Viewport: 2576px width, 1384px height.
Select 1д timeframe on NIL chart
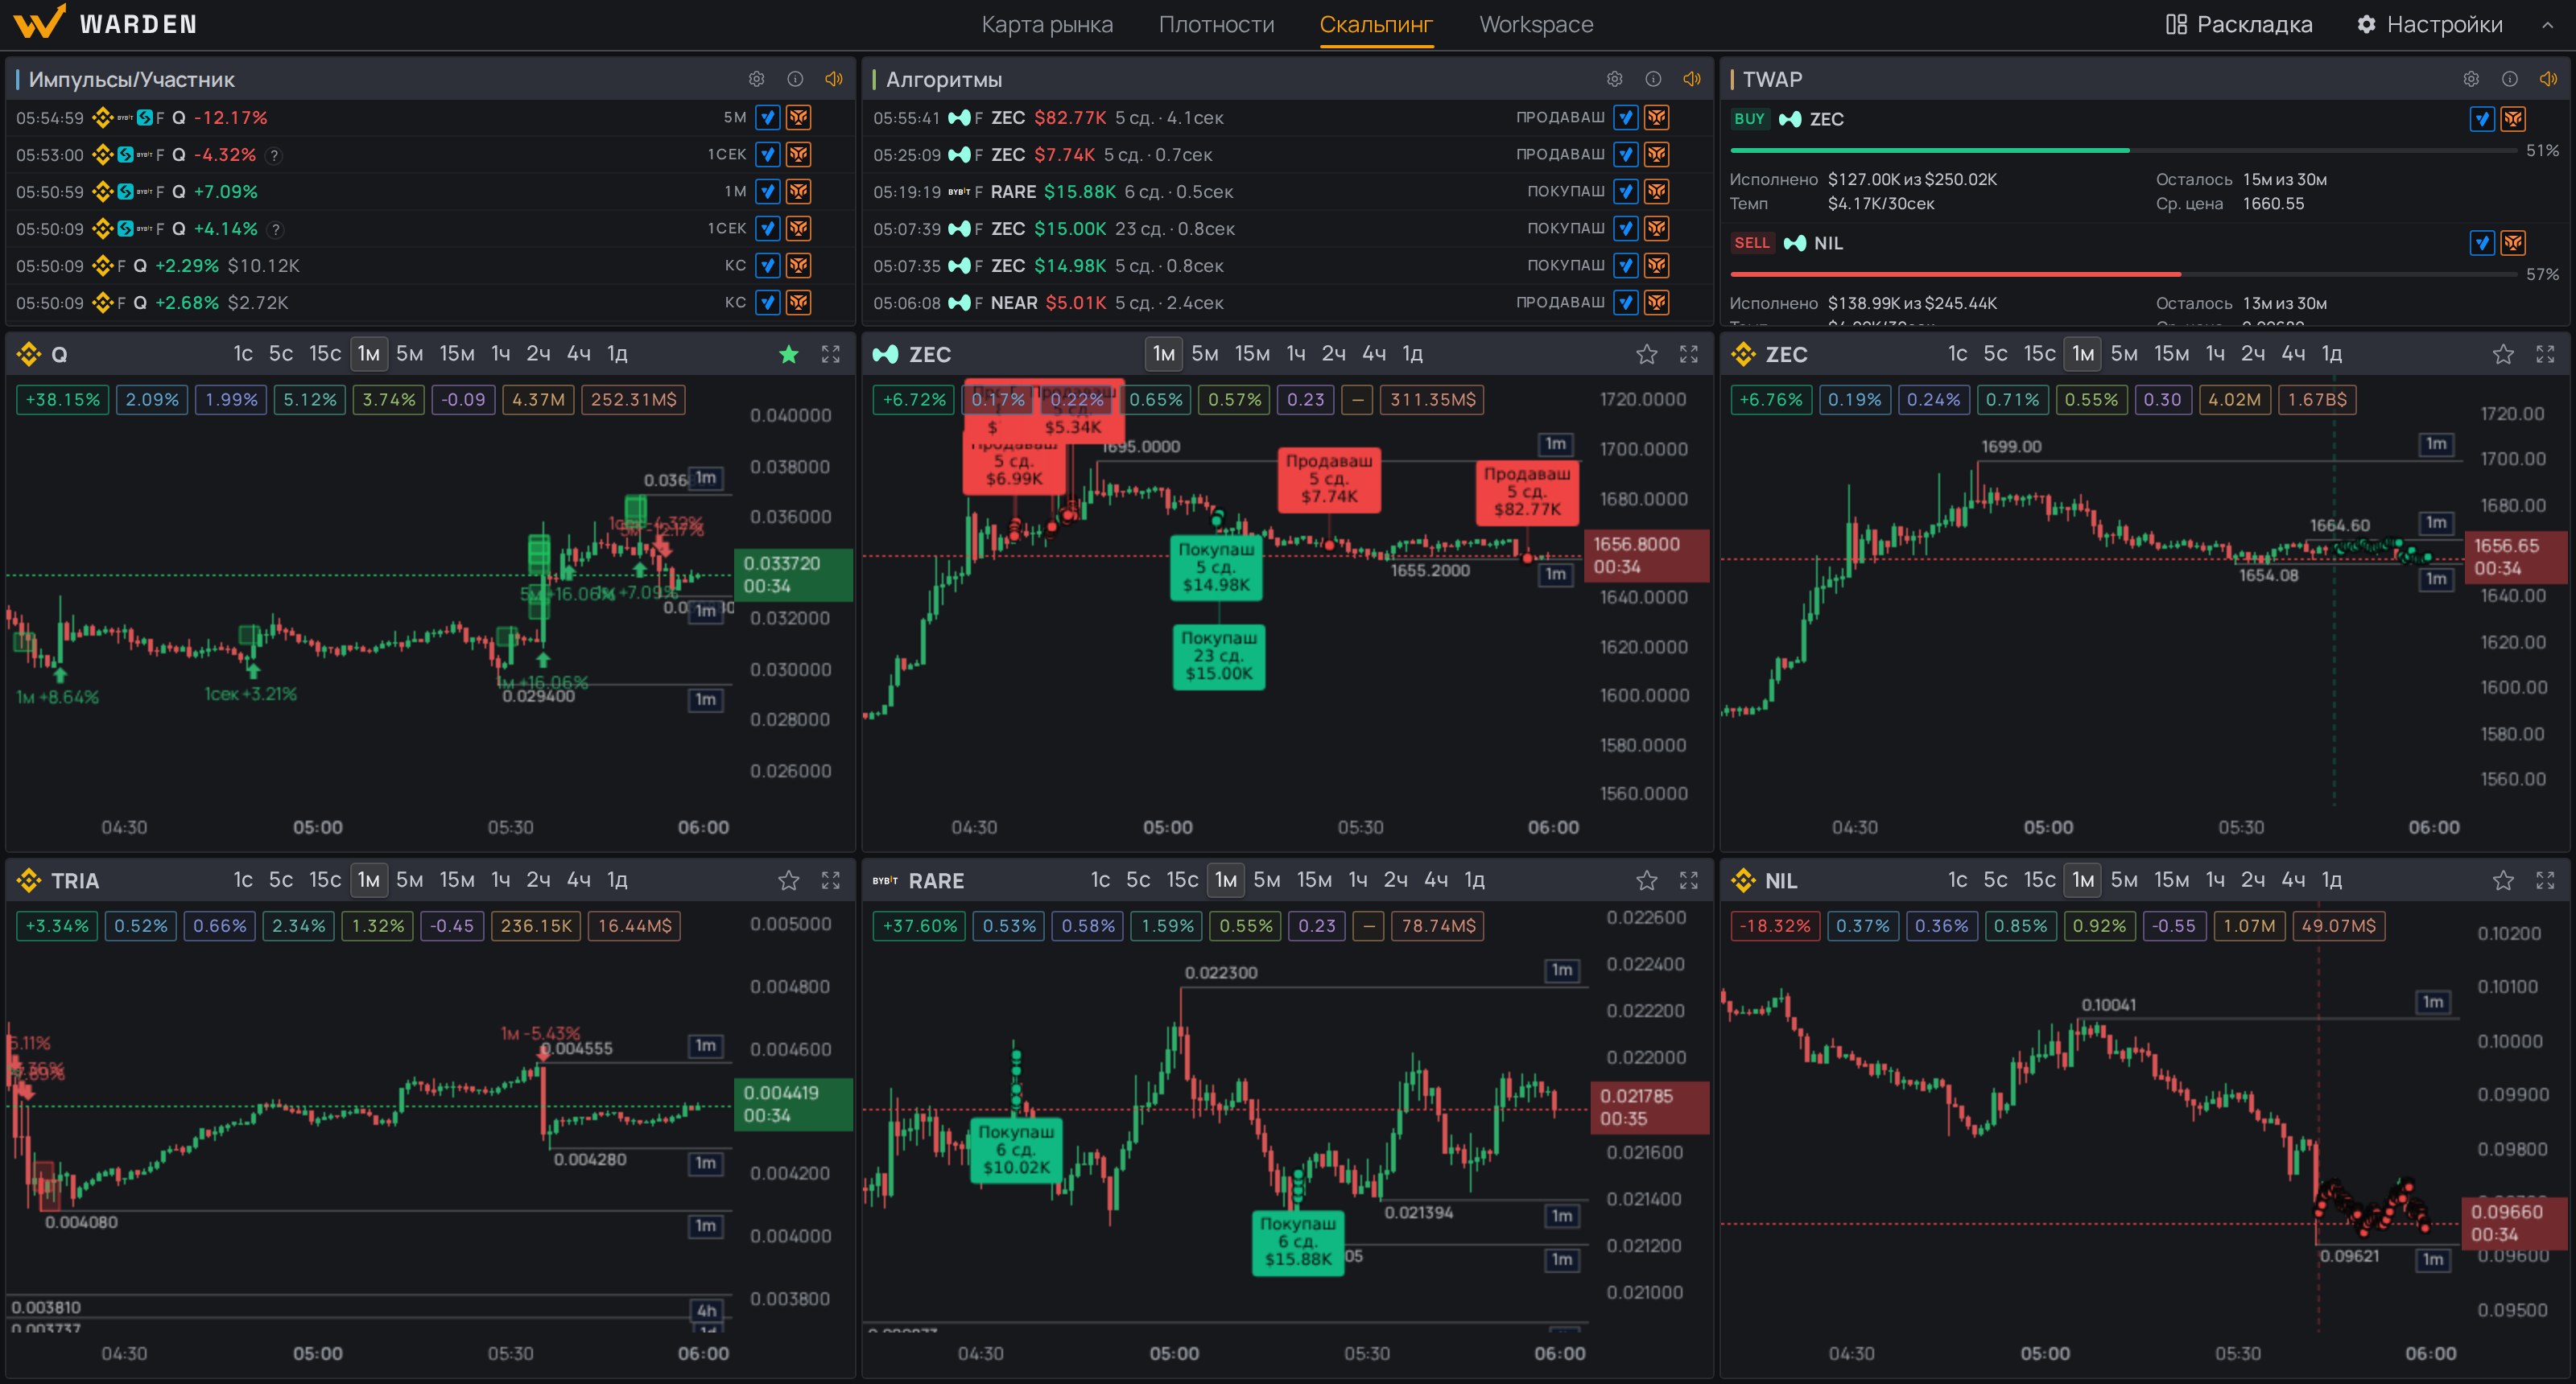click(x=2331, y=880)
